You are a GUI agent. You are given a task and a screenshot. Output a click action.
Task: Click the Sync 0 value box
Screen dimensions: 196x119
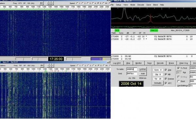coord(158,70)
